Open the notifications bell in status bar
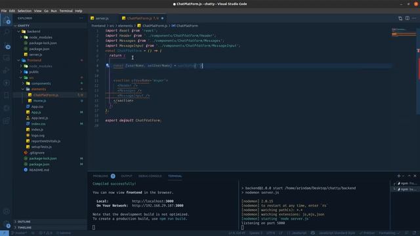The width and height of the screenshot is (420, 236). 415,233
